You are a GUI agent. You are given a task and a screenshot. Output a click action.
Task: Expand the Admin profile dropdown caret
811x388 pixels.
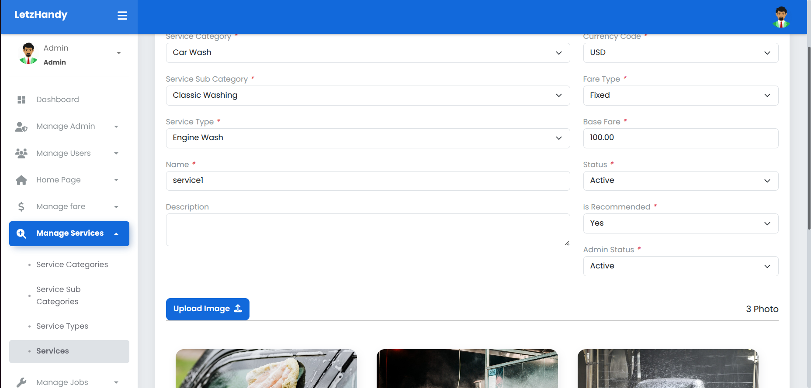(119, 53)
